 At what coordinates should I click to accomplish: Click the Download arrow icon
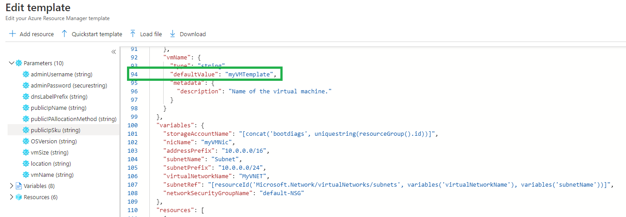pos(173,34)
